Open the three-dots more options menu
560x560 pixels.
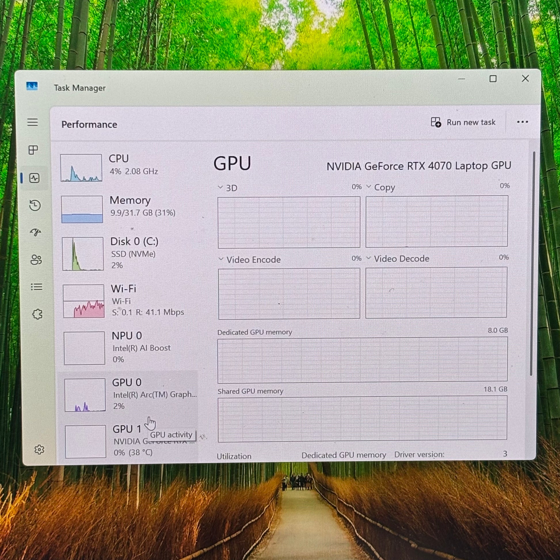pos(522,122)
